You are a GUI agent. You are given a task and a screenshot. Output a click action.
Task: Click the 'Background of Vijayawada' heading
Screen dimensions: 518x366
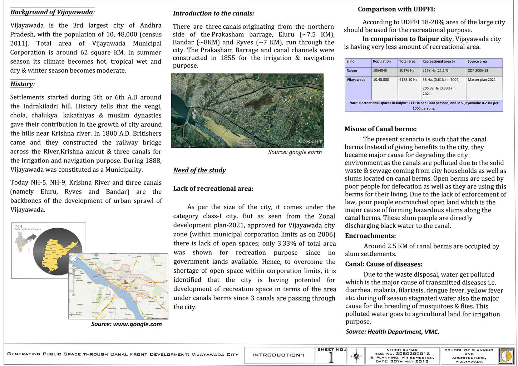pyautogui.click(x=53, y=12)
